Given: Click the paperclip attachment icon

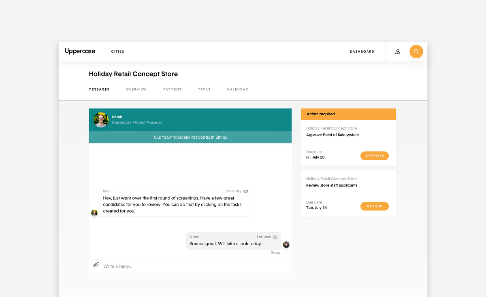Looking at the screenshot, I should 96,265.
